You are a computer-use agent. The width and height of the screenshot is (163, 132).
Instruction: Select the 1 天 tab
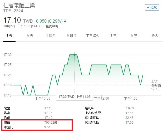9,35
